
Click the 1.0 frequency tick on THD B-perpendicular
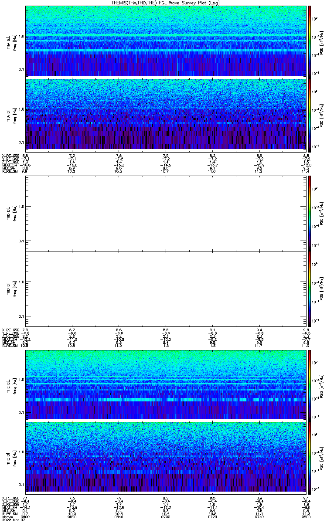21,206
